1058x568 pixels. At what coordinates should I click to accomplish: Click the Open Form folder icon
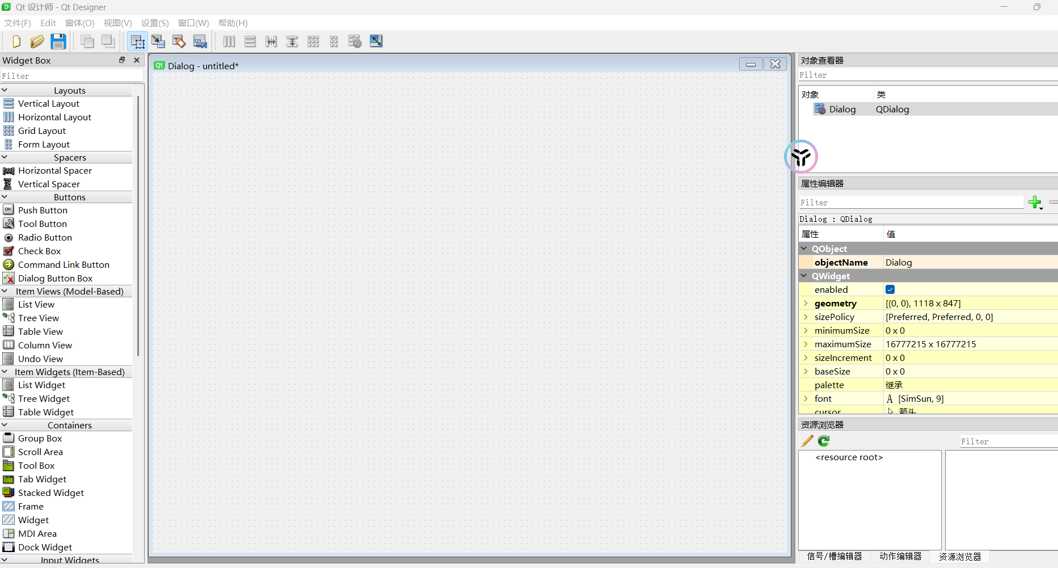37,41
